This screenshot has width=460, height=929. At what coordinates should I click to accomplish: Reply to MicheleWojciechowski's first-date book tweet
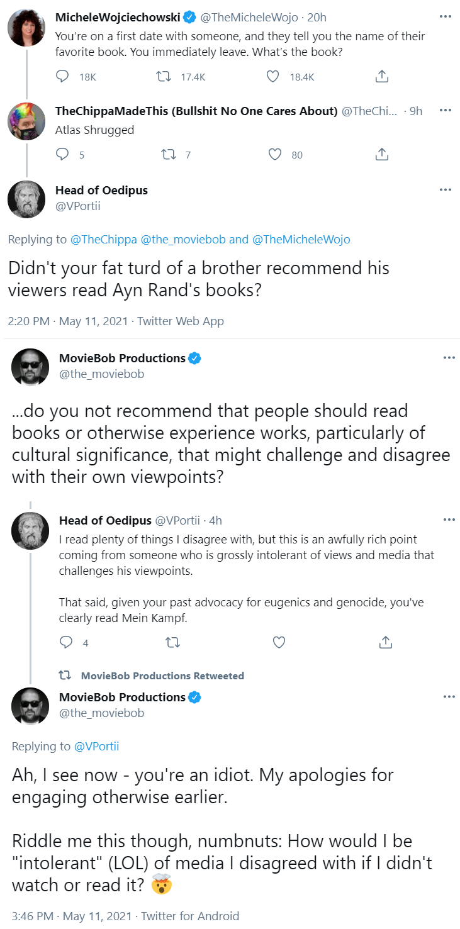pos(63,77)
